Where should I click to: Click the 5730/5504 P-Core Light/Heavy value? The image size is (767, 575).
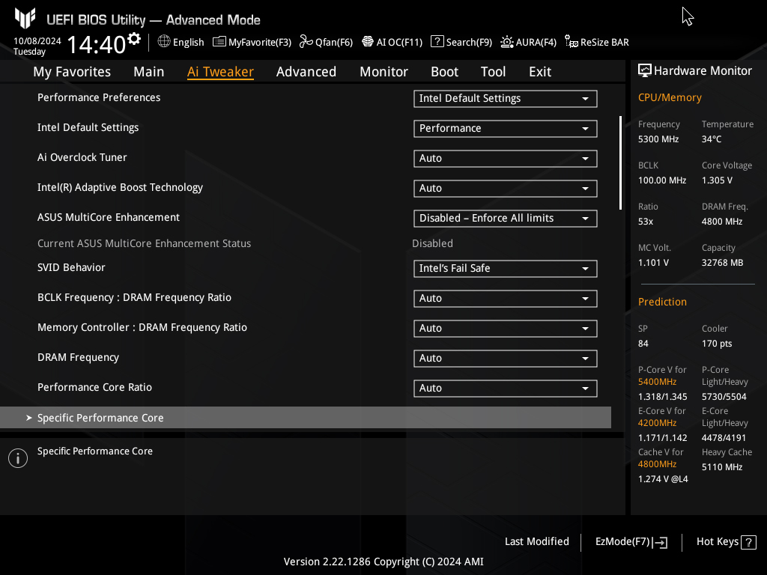pos(724,397)
